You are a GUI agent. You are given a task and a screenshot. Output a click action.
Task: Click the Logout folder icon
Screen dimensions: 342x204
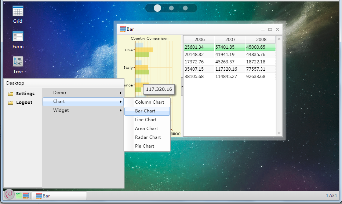point(11,103)
